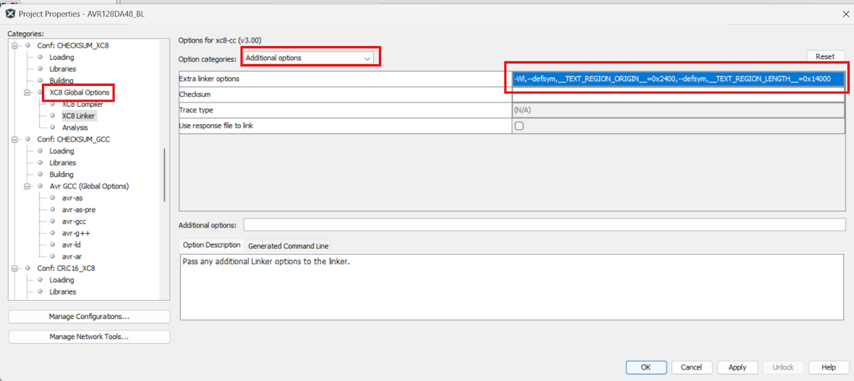854x381 pixels.
Task: Collapse the Conf: CRC16_XC8 tree node
Action: click(x=15, y=268)
